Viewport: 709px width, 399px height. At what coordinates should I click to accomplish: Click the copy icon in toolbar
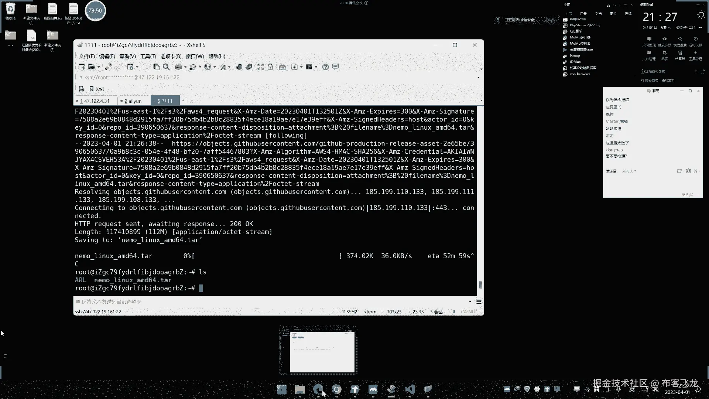click(157, 67)
